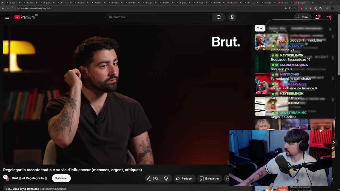Click chat username JEDSTREAMING
Image resolution: width=340 pixels, height=191 pixels.
point(293,113)
